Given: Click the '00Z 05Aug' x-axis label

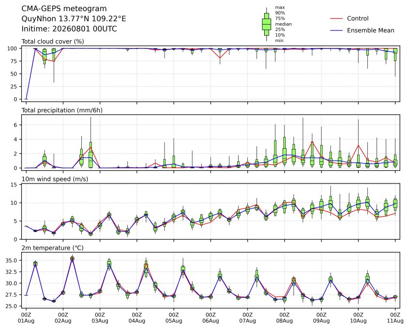Looking at the screenshot, I should coord(174,318).
